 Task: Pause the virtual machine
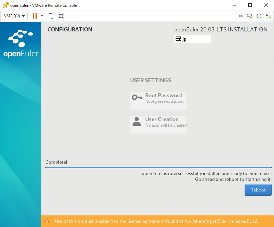35,16
